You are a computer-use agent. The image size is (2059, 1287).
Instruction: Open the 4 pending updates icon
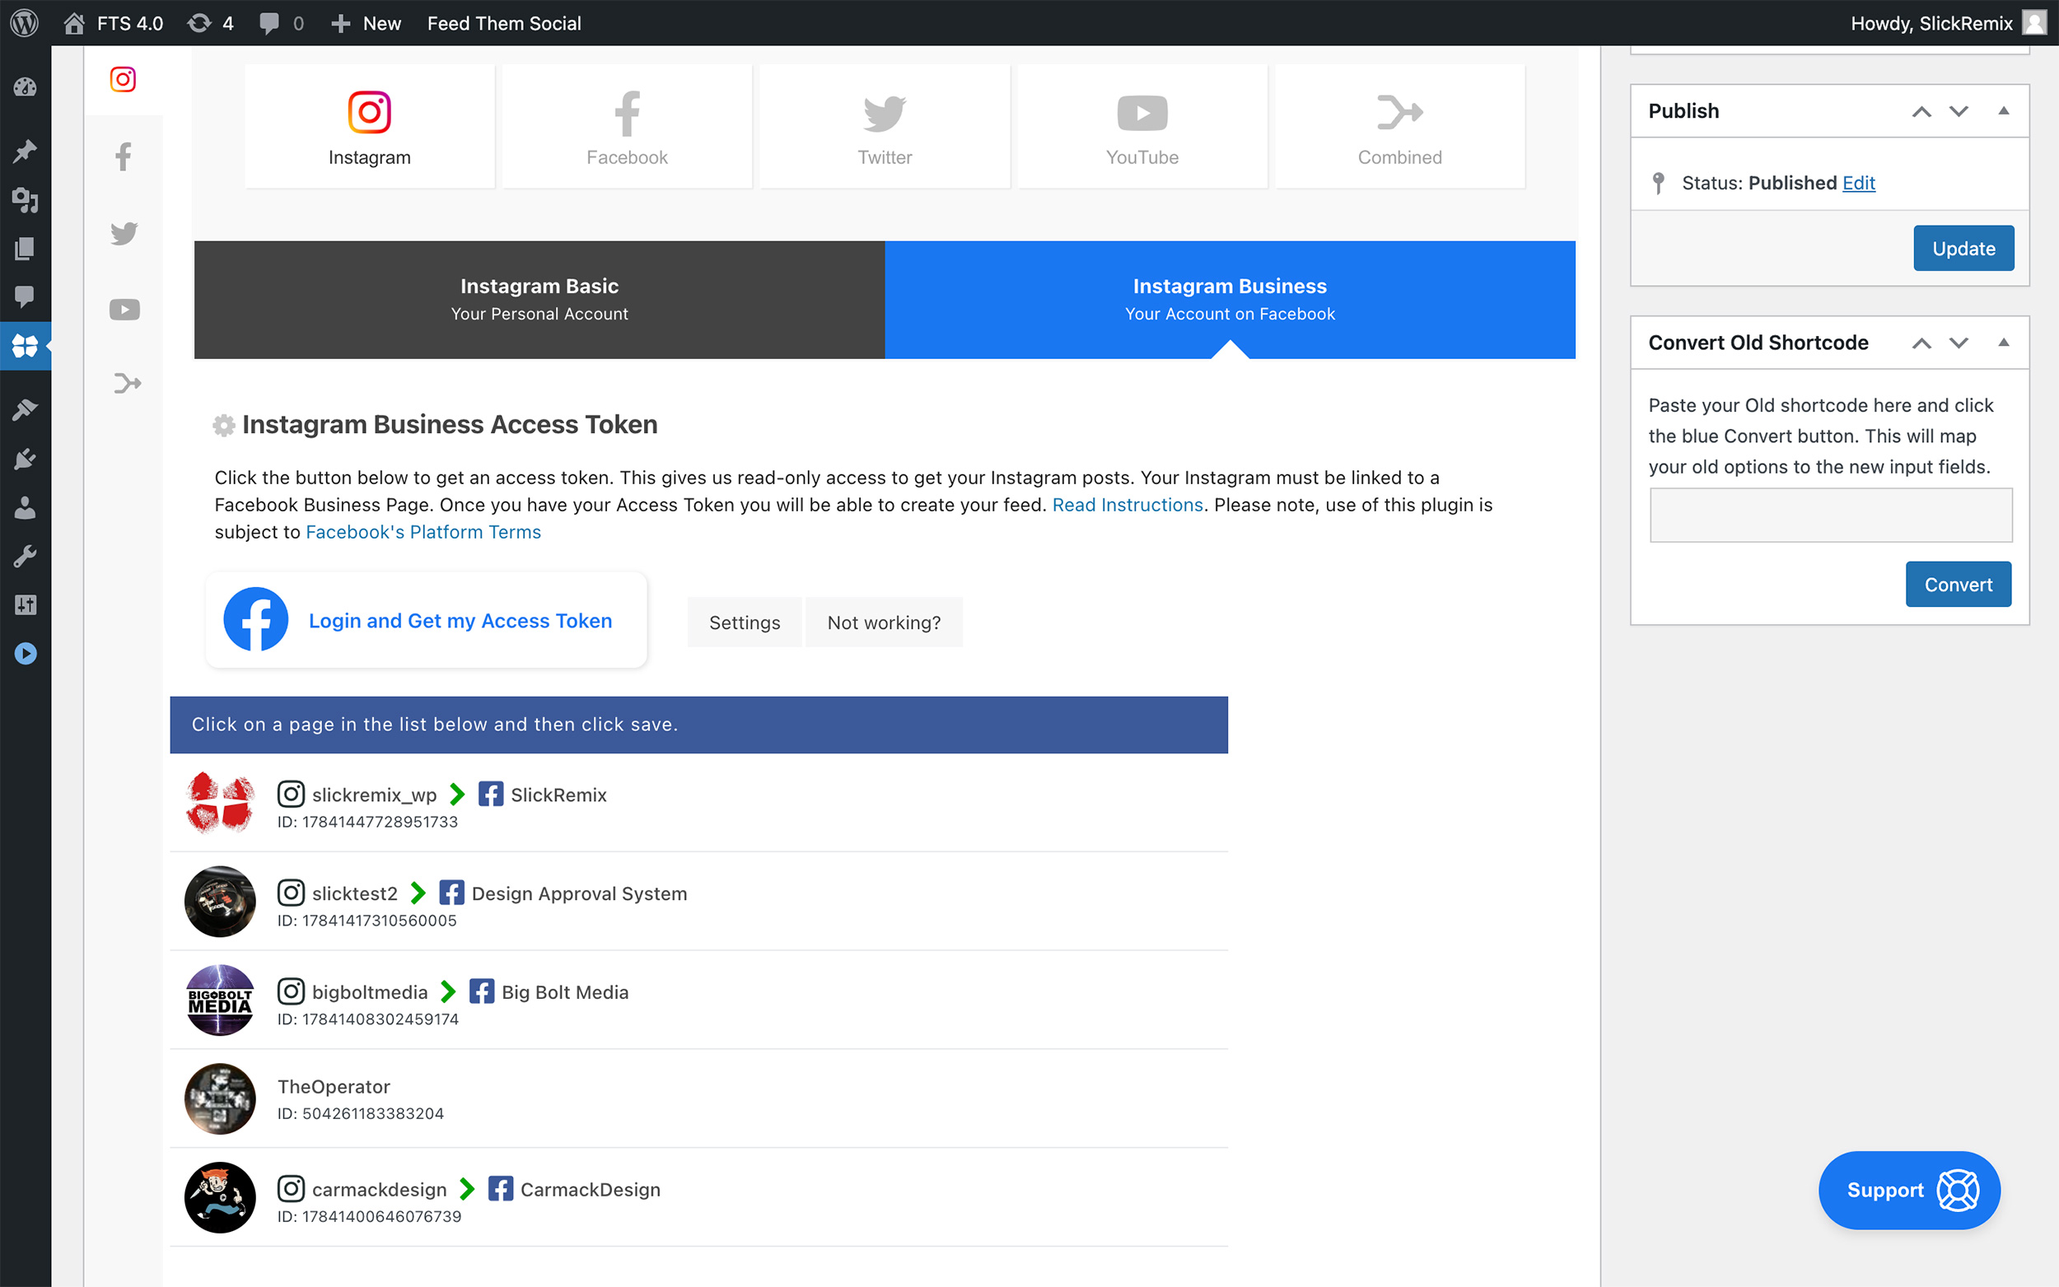210,23
